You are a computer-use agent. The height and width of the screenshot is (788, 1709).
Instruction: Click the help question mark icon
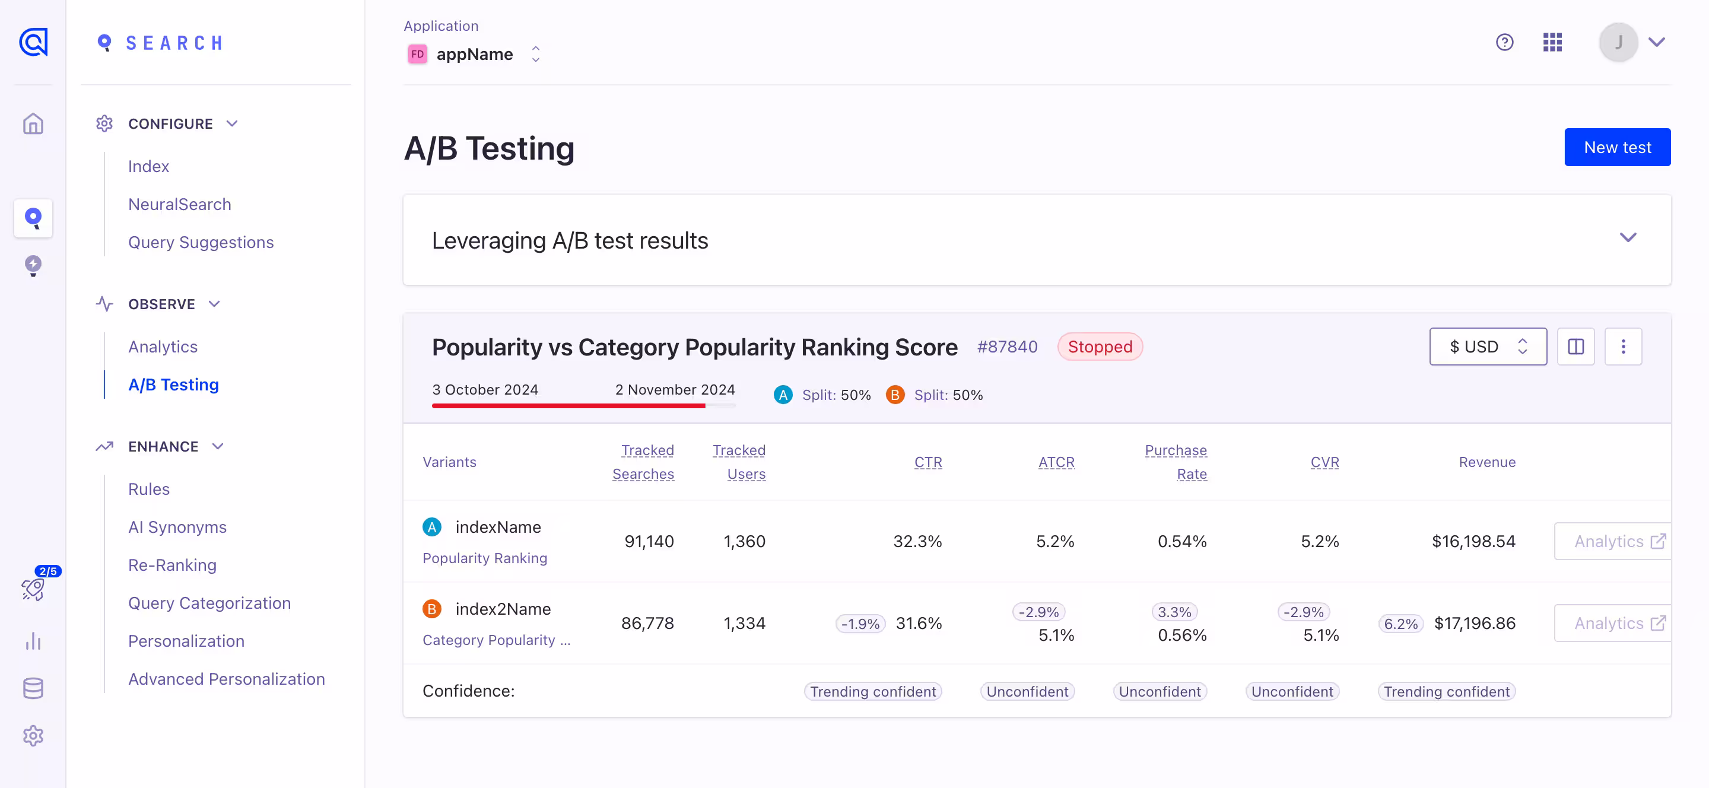1504,43
